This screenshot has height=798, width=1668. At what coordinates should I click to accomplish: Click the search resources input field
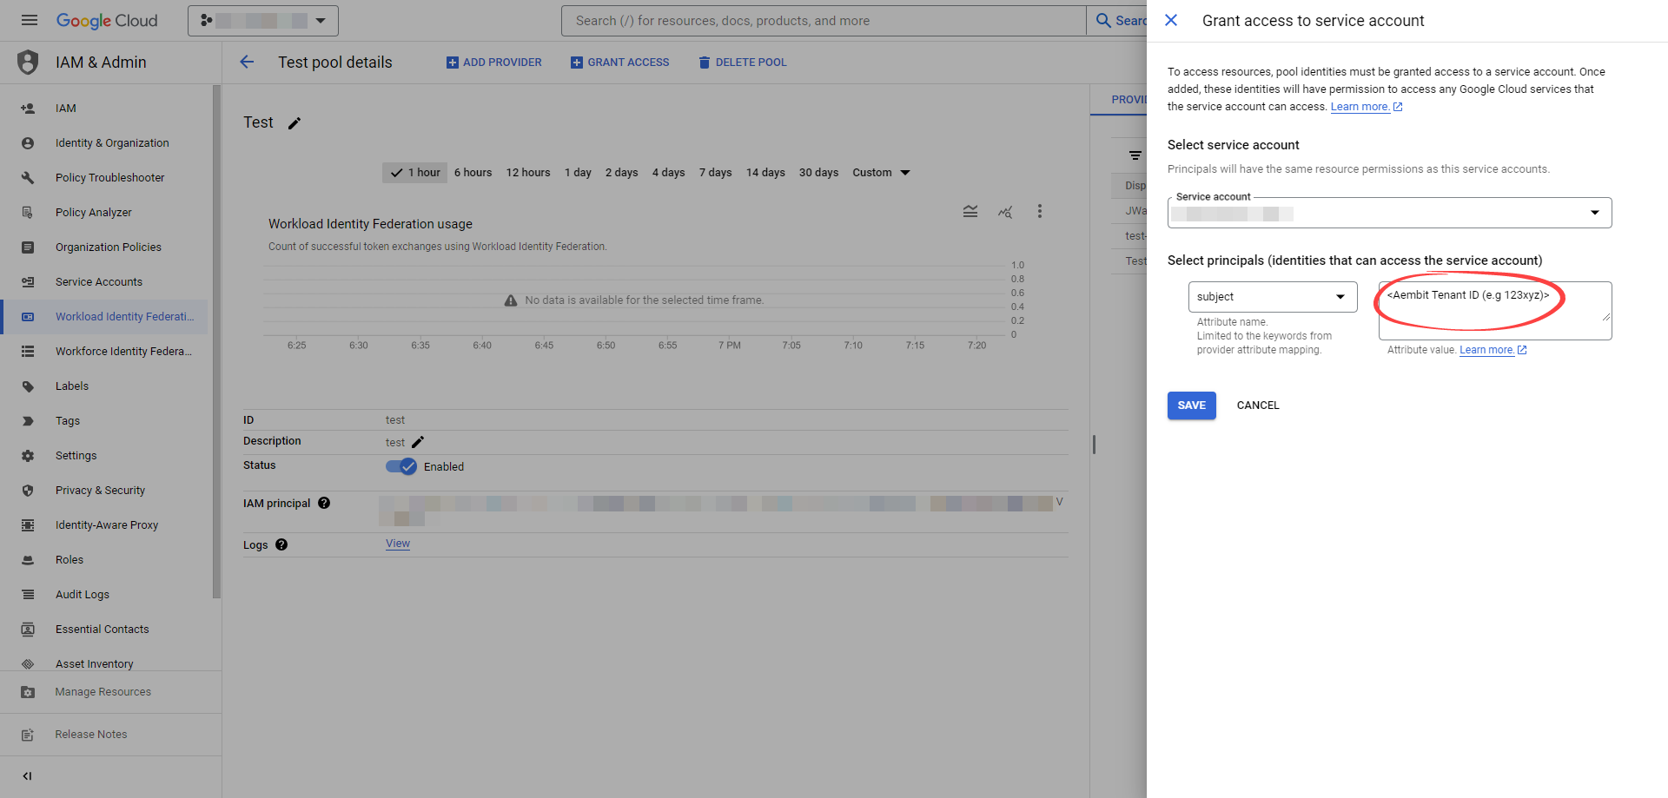(x=824, y=20)
